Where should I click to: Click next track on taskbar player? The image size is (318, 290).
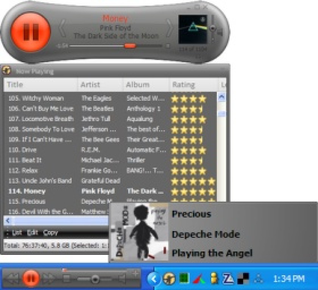pos(49,278)
